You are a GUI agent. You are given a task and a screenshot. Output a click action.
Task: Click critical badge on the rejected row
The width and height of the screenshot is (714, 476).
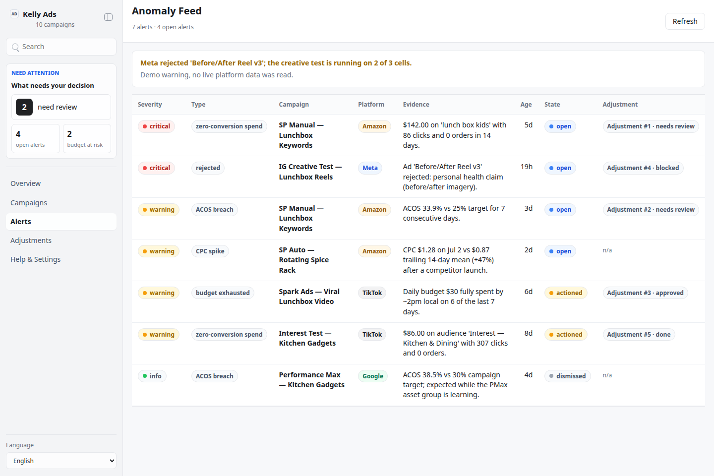point(156,168)
